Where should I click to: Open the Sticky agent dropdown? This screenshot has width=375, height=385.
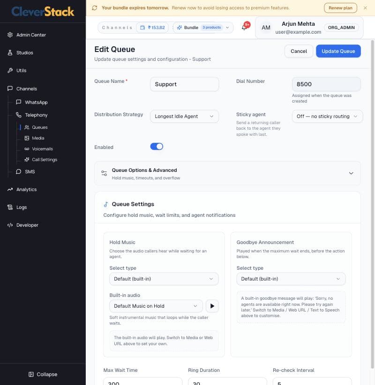pyautogui.click(x=327, y=116)
